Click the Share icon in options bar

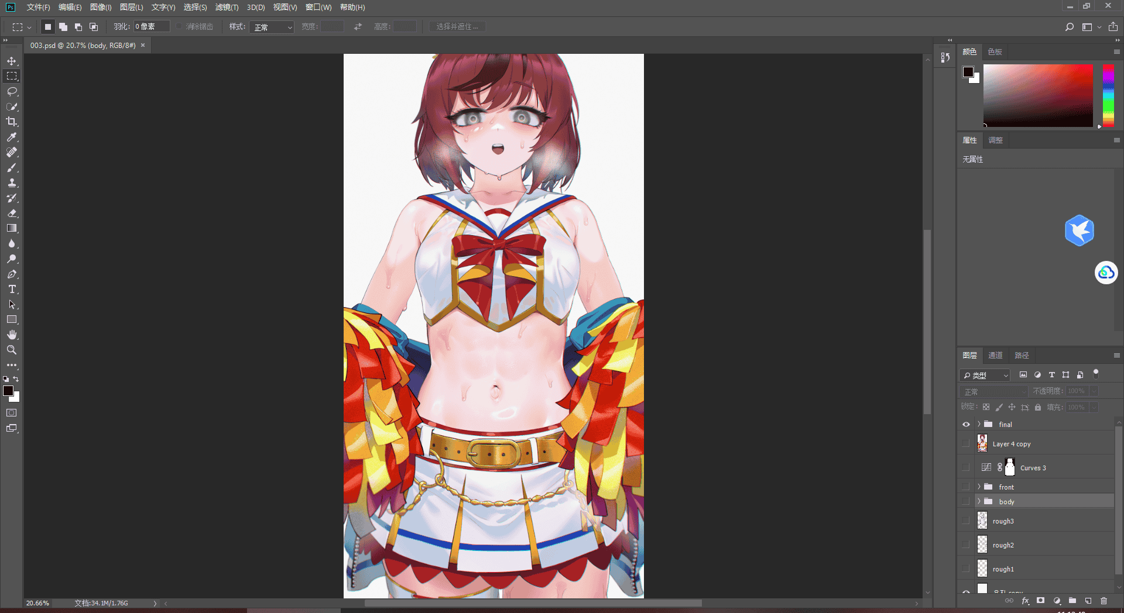(1113, 27)
